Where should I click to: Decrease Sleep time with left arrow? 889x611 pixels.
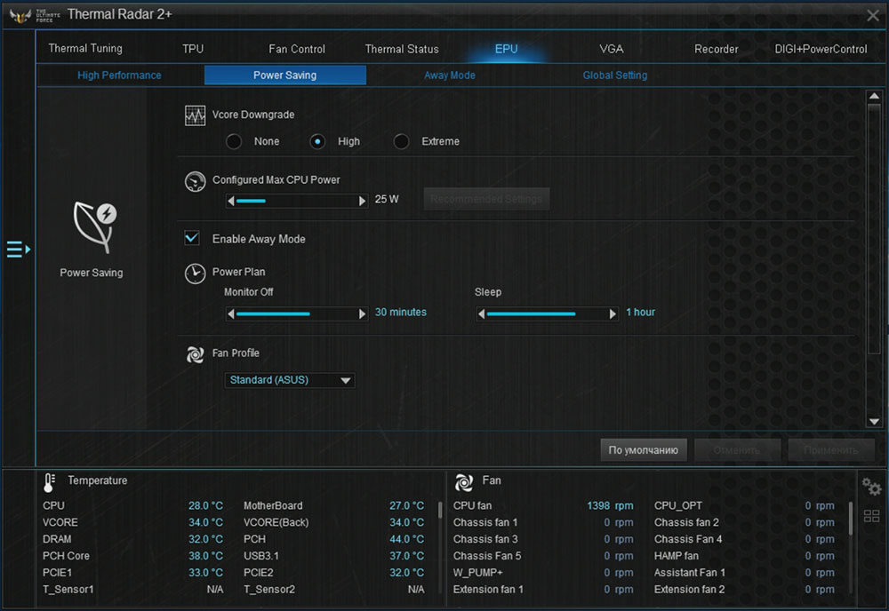[481, 313]
